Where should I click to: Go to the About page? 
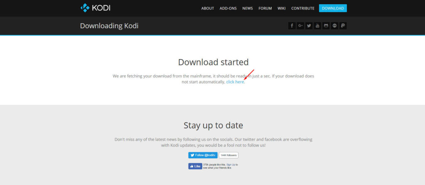pyautogui.click(x=208, y=8)
